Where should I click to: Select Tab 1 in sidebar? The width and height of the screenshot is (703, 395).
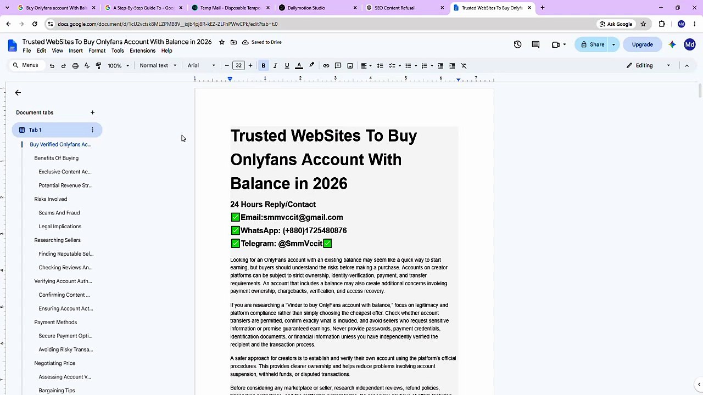57,130
